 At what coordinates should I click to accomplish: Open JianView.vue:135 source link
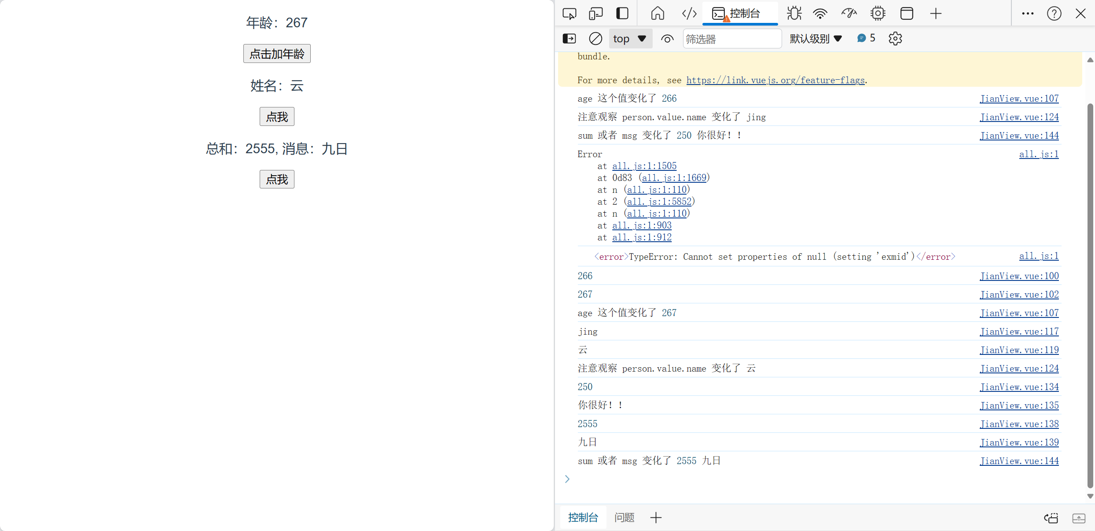[x=1019, y=406]
